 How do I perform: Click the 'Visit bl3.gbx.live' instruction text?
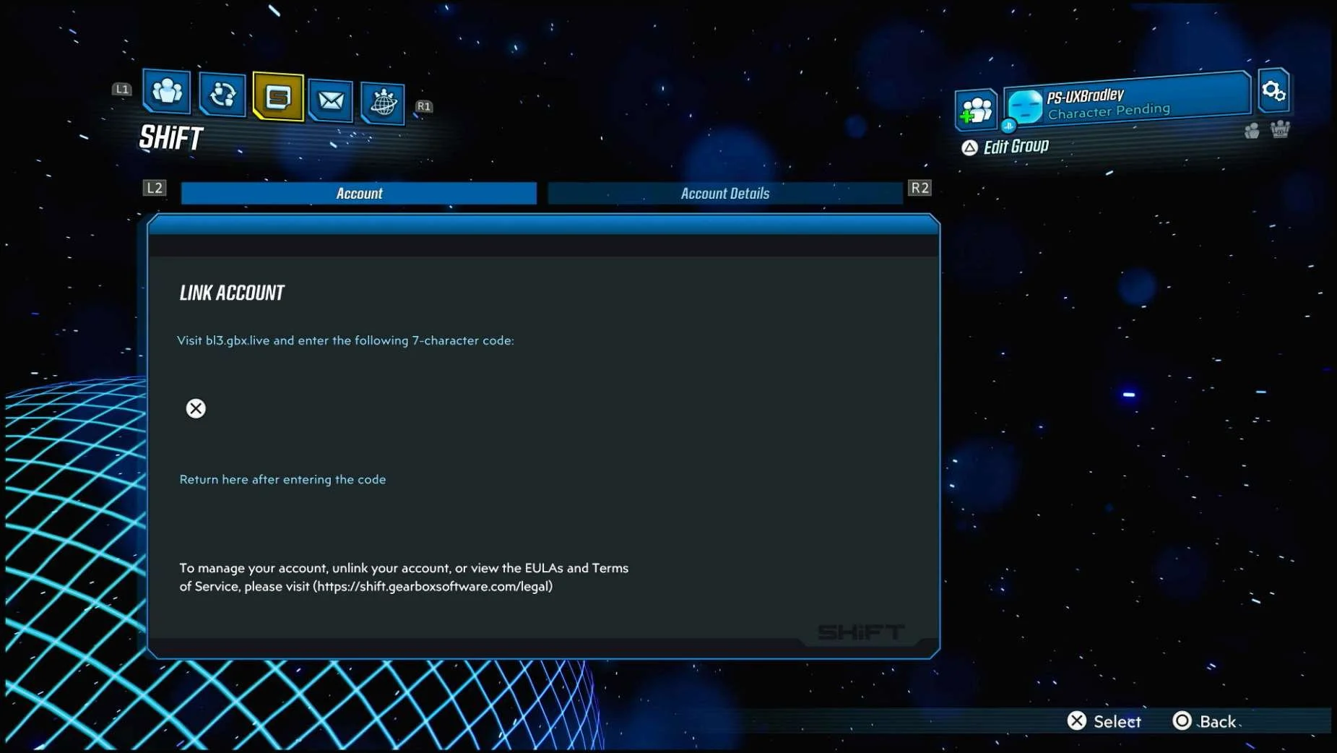point(346,340)
